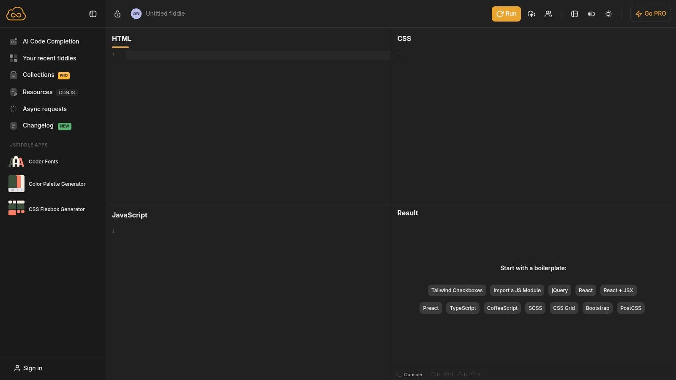Click the Run button

[506, 14]
